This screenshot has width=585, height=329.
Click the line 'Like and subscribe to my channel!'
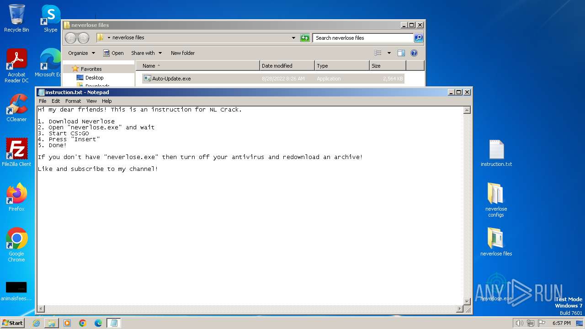click(98, 169)
